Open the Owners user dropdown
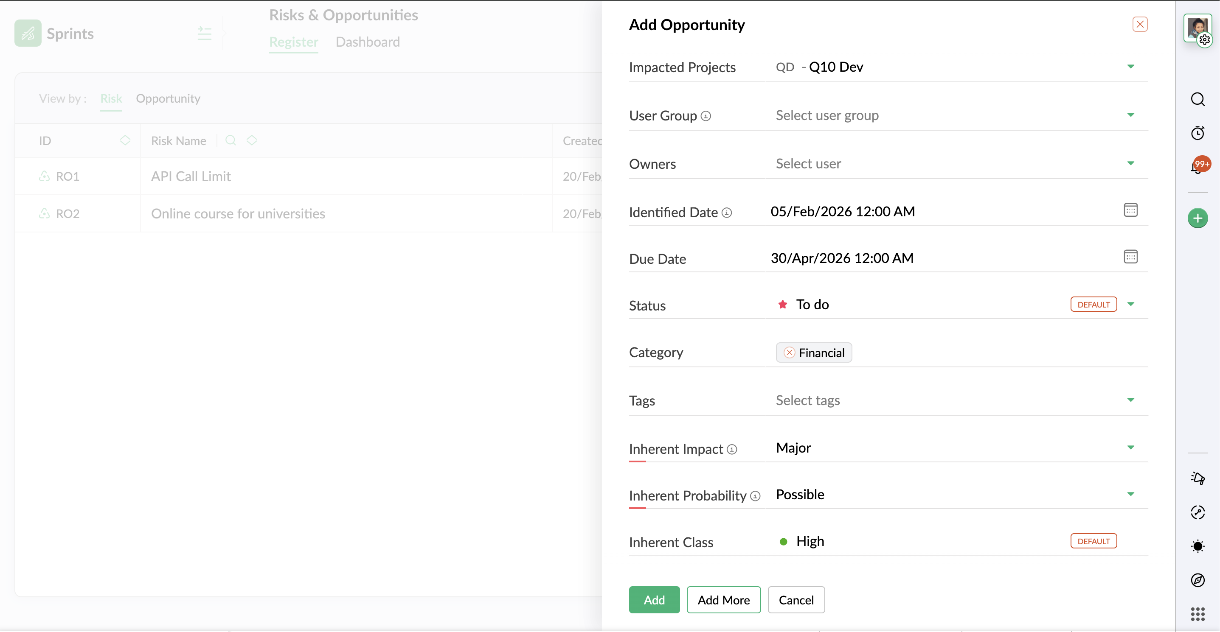 tap(1130, 164)
